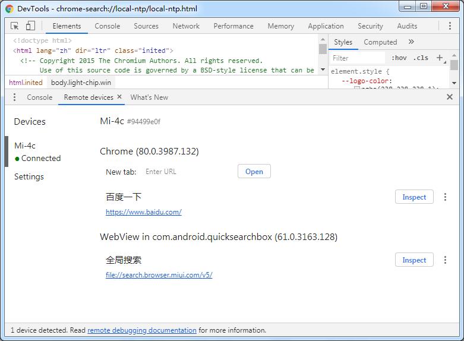464x341 pixels.
Task: Open the drawer's three-dot more tools menu
Action: (14, 97)
